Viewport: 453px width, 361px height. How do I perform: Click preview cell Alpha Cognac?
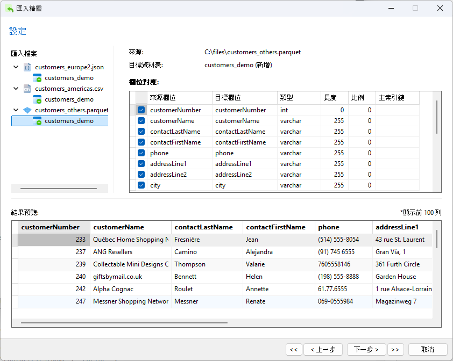pos(131,289)
